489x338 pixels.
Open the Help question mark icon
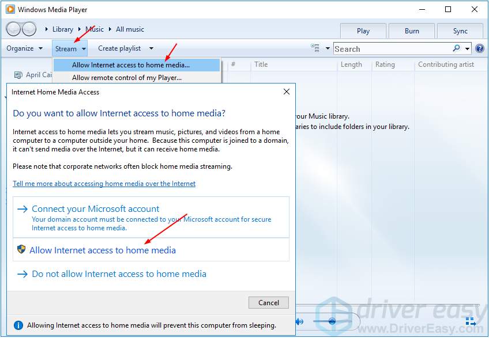(x=480, y=48)
